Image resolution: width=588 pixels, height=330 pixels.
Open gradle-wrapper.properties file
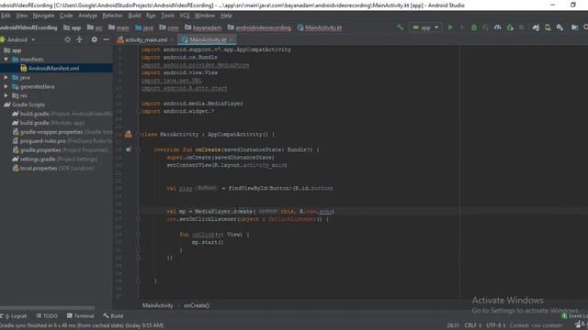62,132
